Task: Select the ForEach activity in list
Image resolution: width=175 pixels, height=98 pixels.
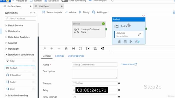Action: coord(20,68)
